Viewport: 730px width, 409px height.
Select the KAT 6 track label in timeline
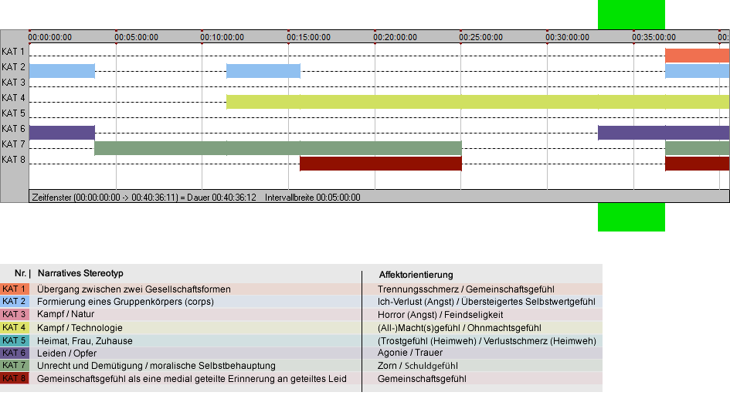point(13,128)
